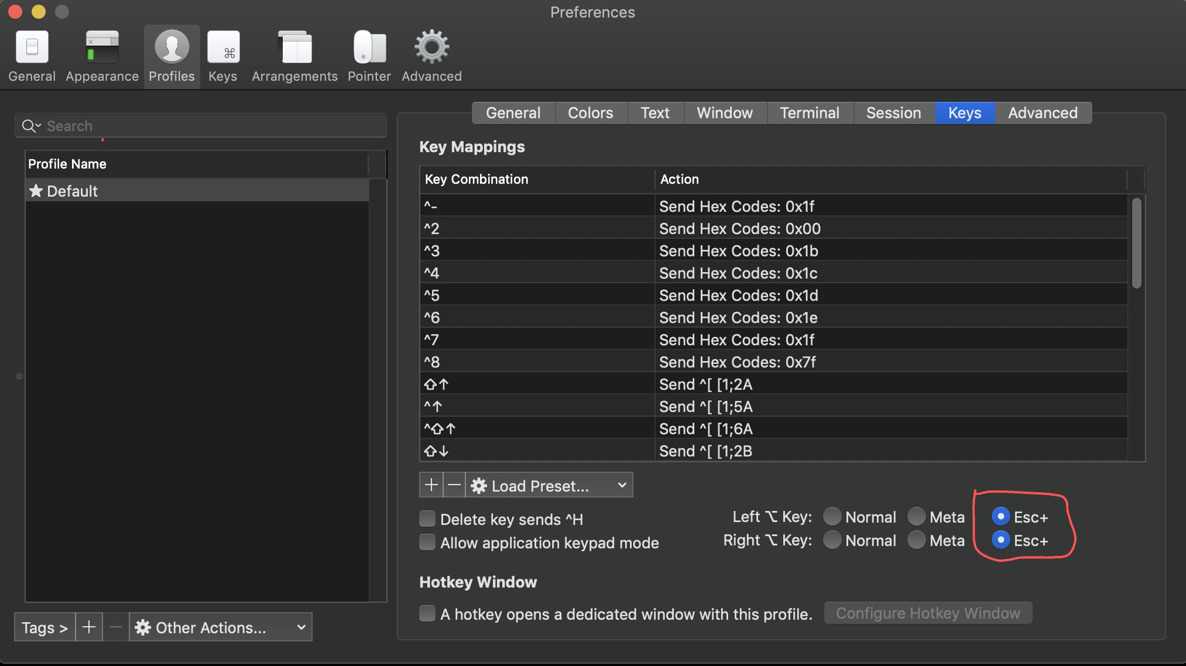Search in the profiles search field
The height and width of the screenshot is (666, 1186).
pyautogui.click(x=204, y=125)
